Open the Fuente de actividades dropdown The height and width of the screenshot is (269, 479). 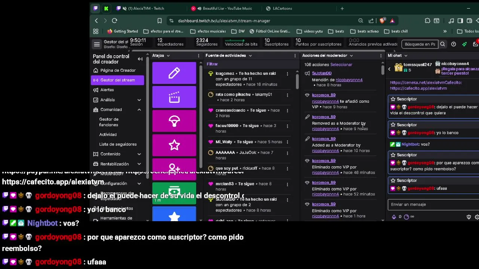250,56
